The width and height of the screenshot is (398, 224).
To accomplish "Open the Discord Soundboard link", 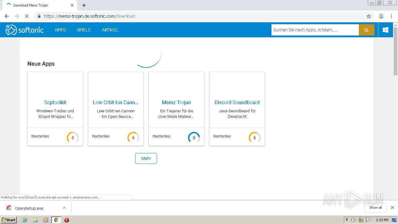I will pos(237,102).
